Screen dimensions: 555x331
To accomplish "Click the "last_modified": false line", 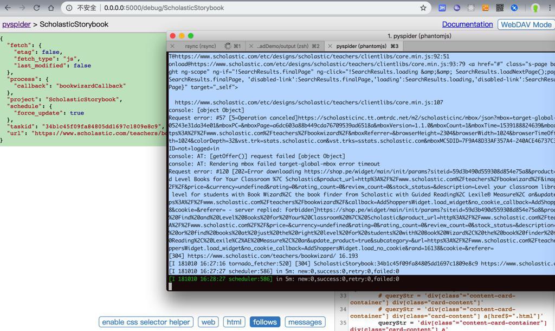I will pyautogui.click(x=52, y=66).
